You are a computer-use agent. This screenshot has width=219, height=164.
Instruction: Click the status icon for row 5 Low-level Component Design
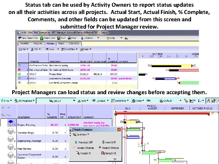(x=19, y=82)
